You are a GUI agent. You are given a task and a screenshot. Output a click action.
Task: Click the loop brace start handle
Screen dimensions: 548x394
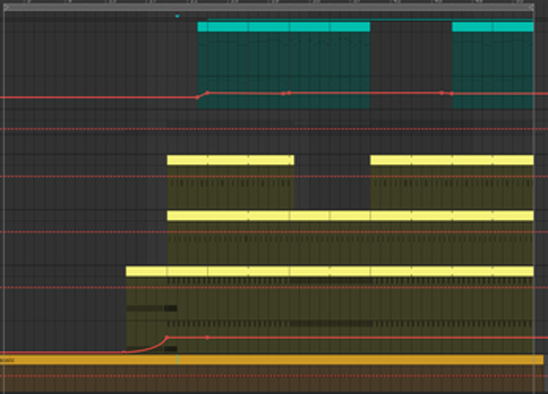(x=5, y=7)
